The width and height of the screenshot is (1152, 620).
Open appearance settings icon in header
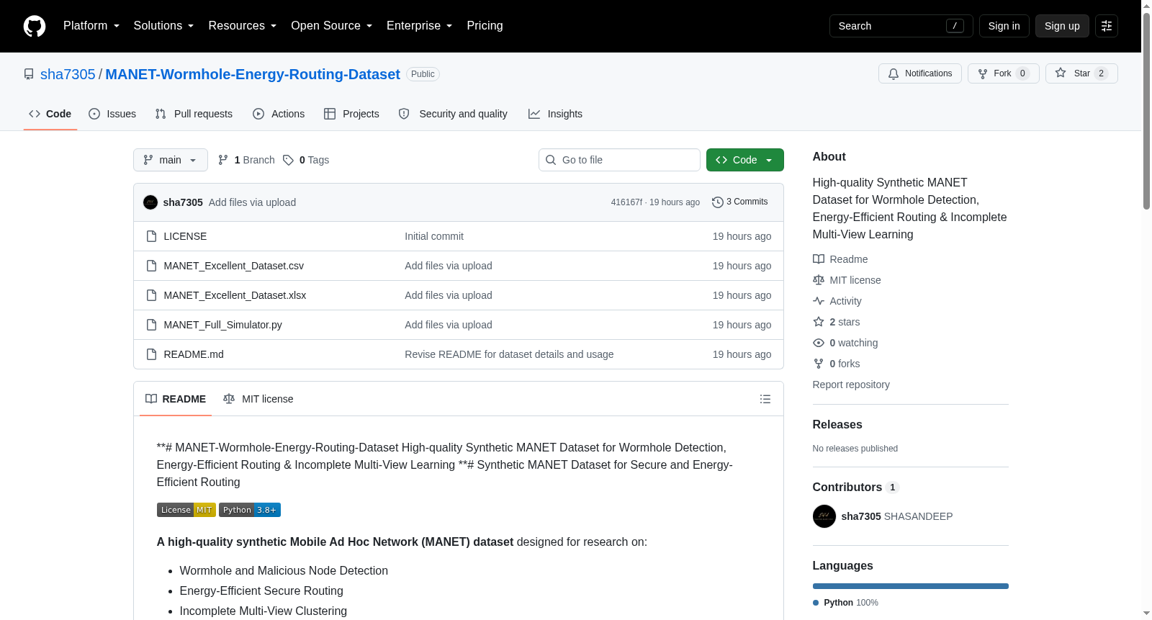pyautogui.click(x=1107, y=26)
